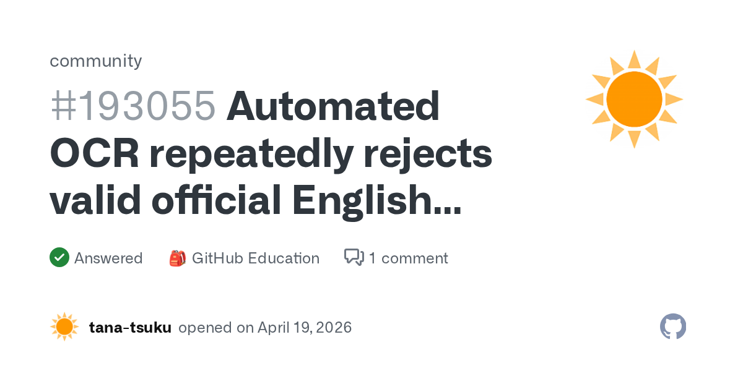Click the Answered status label
Image resolution: width=743 pixels, height=371 pixels.
point(108,258)
